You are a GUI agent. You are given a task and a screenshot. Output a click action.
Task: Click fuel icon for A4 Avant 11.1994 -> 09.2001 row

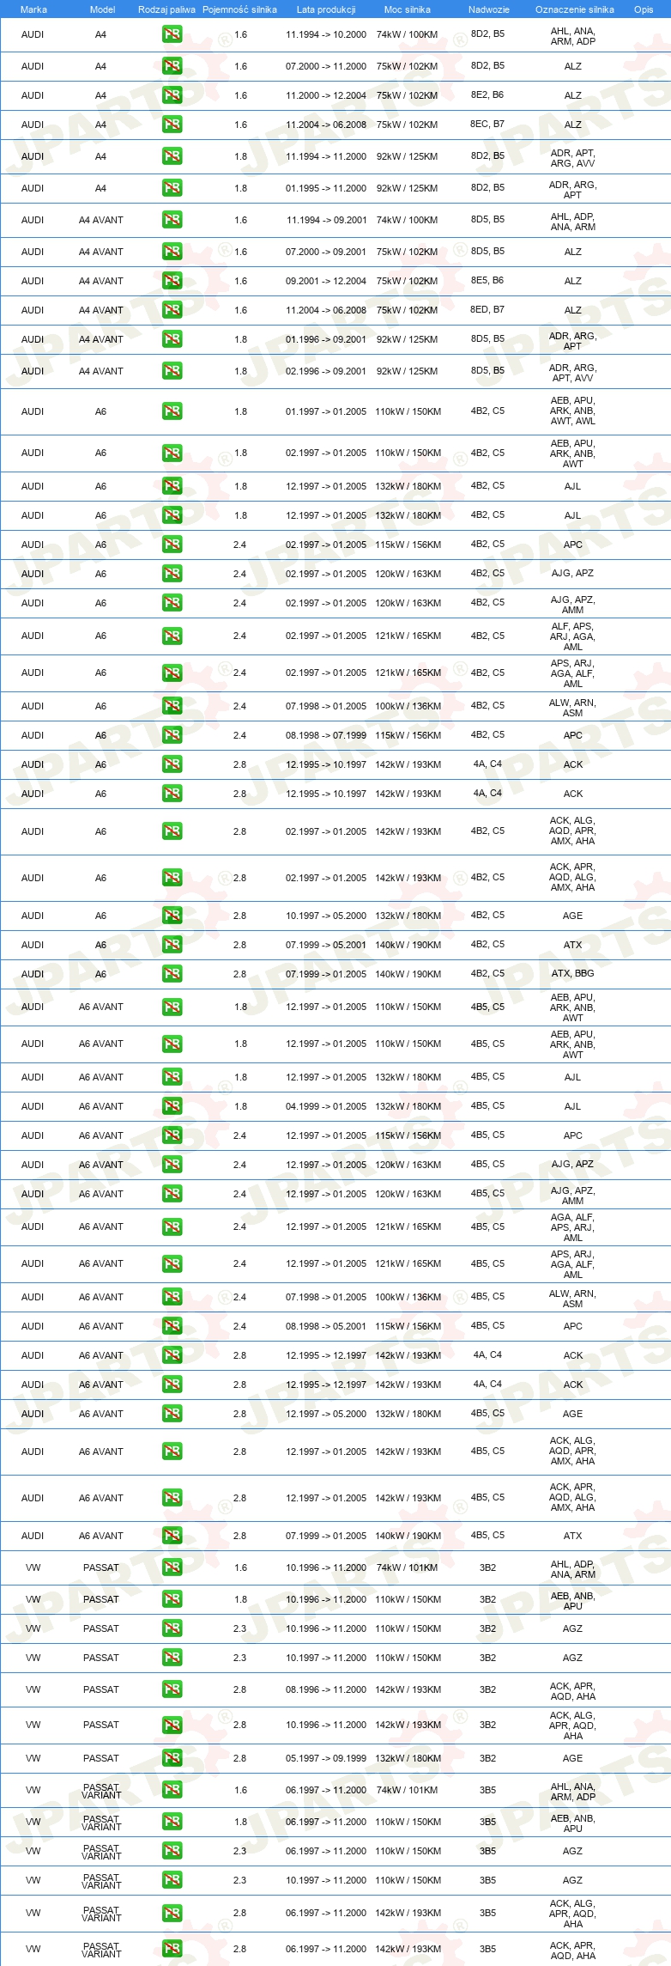pyautogui.click(x=172, y=220)
